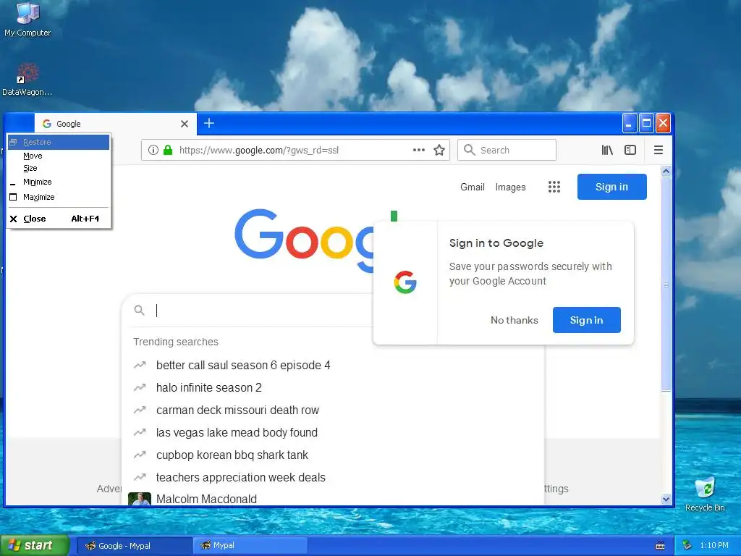
Task: Click the page scrollbar down arrow
Action: [x=666, y=499]
